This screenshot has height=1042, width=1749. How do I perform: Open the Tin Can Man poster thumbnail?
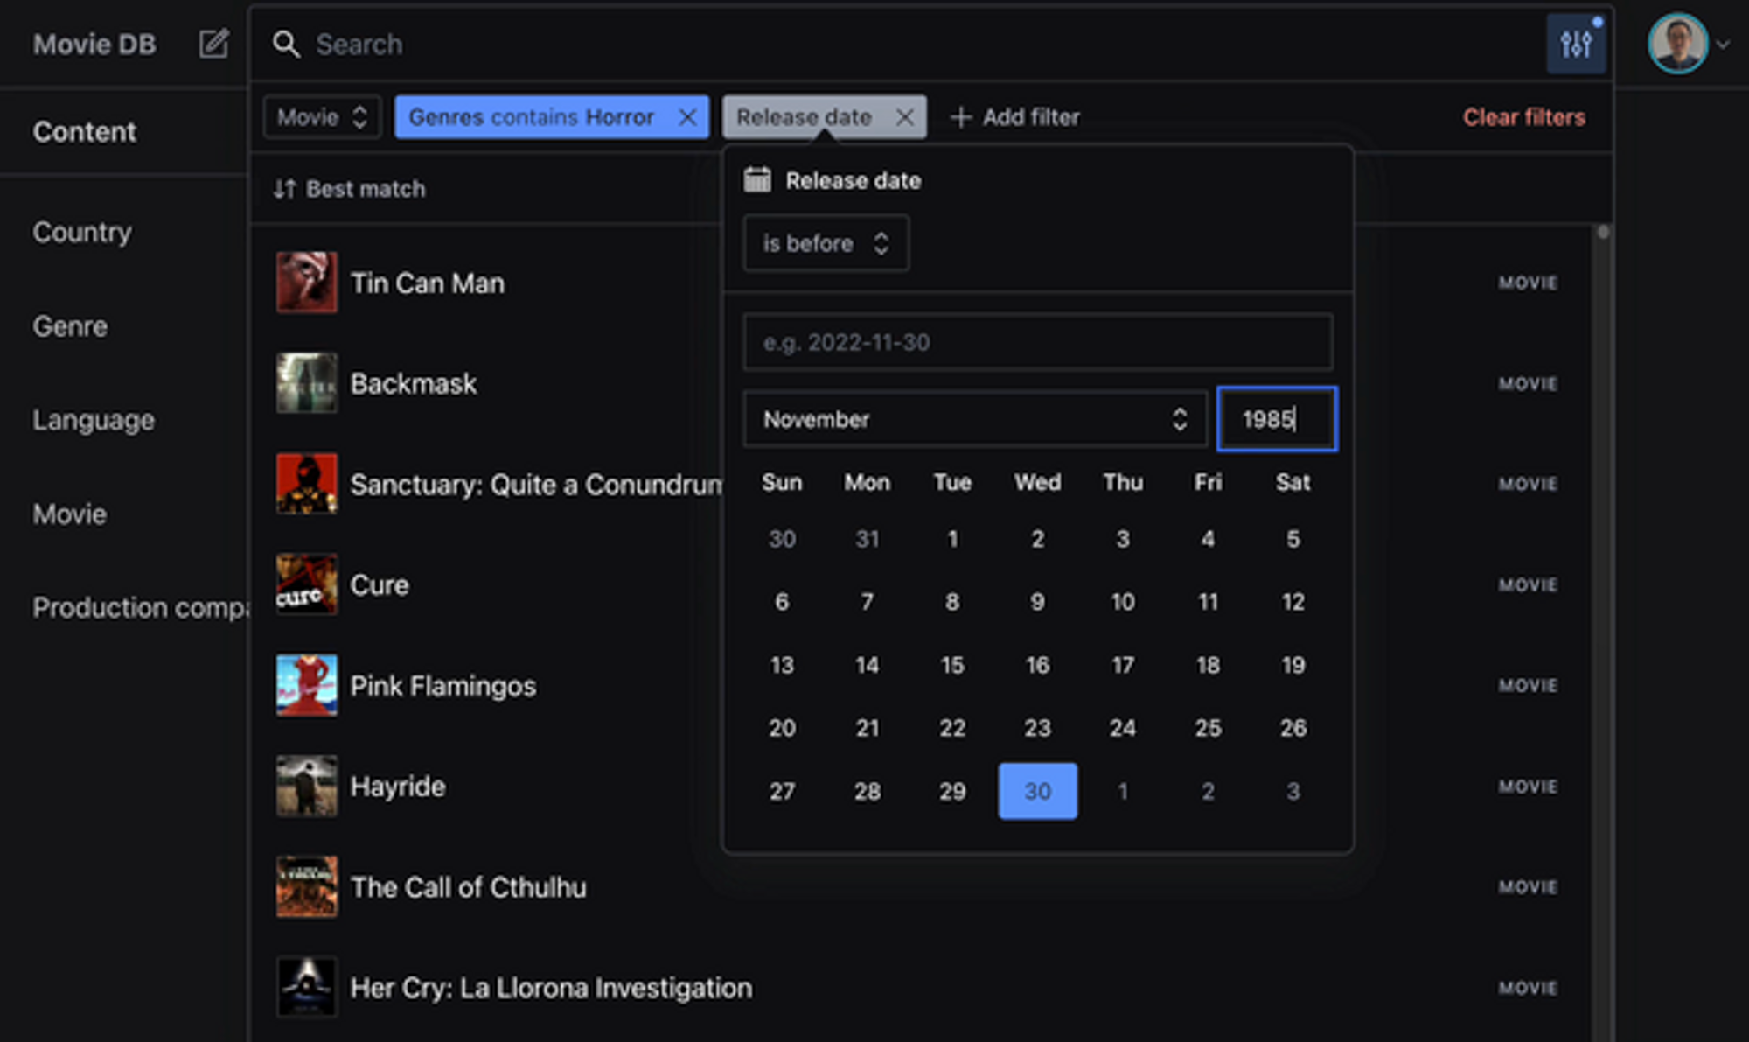tap(306, 283)
